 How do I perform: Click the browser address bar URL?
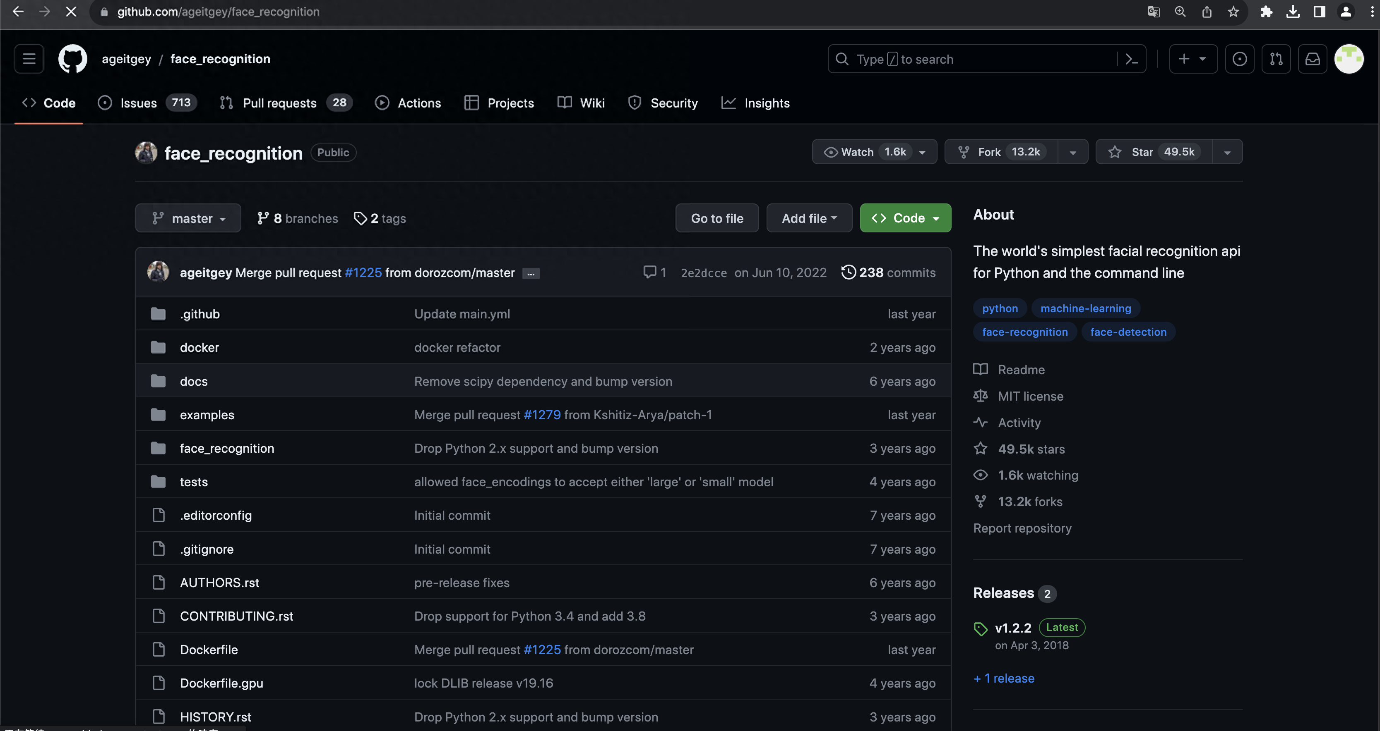[x=218, y=12]
